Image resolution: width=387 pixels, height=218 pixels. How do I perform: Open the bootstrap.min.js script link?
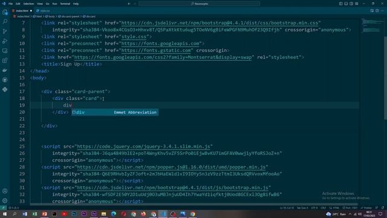coord(172,188)
